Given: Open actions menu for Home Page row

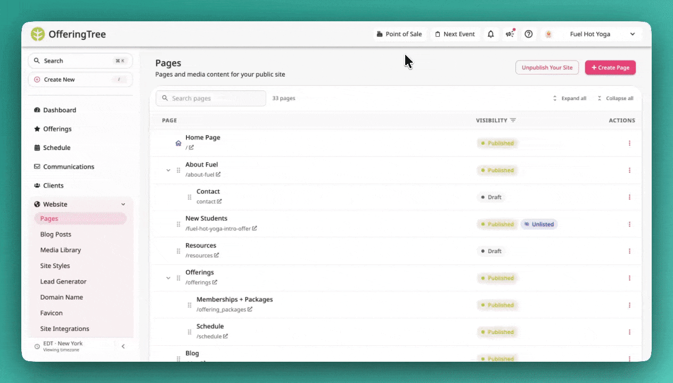Looking at the screenshot, I should click(629, 143).
